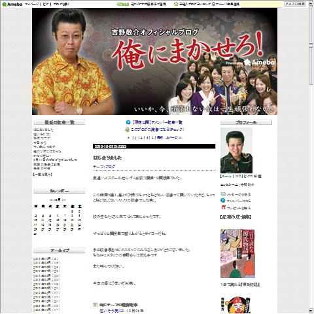Image resolution: width=314 pixels, height=314 pixels.
Task: Click the Ameba logo in top bar
Action: (x=12, y=4)
